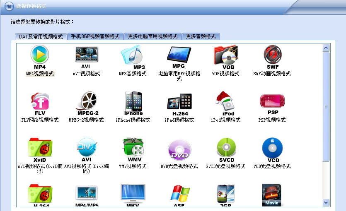Click the AVI视频格式(XviD编码) label
346x211 pixels.
(x=40, y=168)
